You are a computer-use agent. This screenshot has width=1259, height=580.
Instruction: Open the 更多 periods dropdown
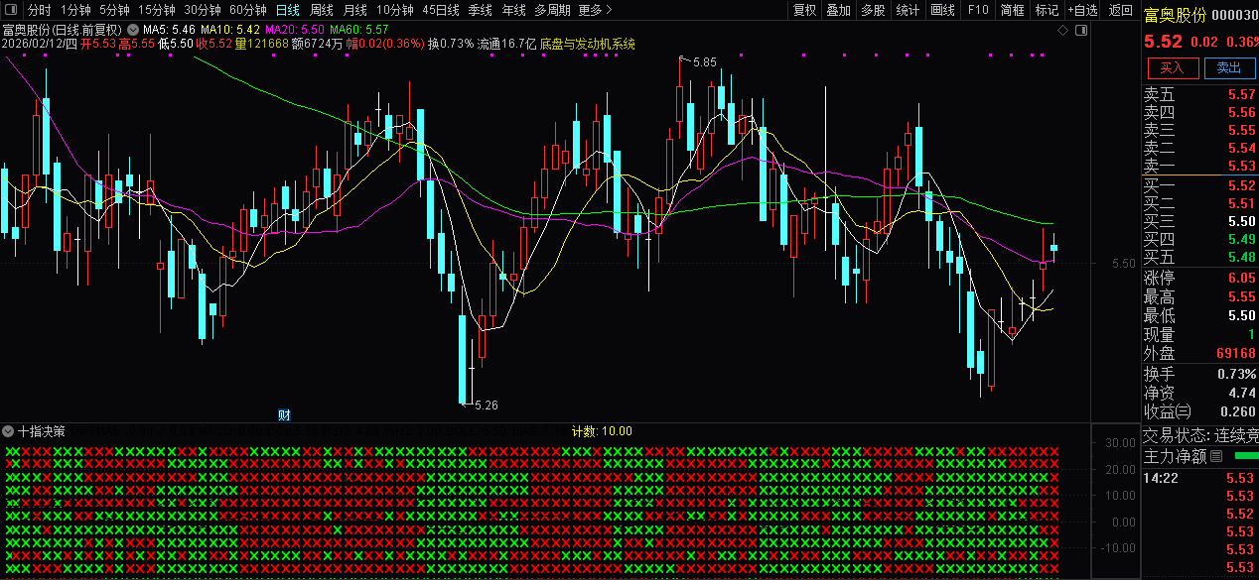594,10
